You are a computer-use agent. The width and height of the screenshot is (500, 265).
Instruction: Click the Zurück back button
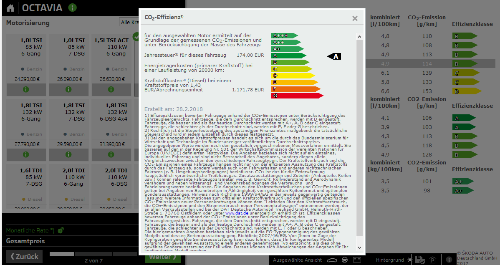pos(24,256)
